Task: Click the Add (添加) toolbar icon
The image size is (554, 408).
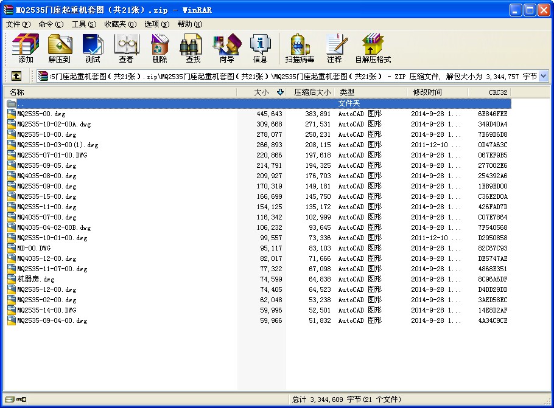Action: tap(26, 48)
